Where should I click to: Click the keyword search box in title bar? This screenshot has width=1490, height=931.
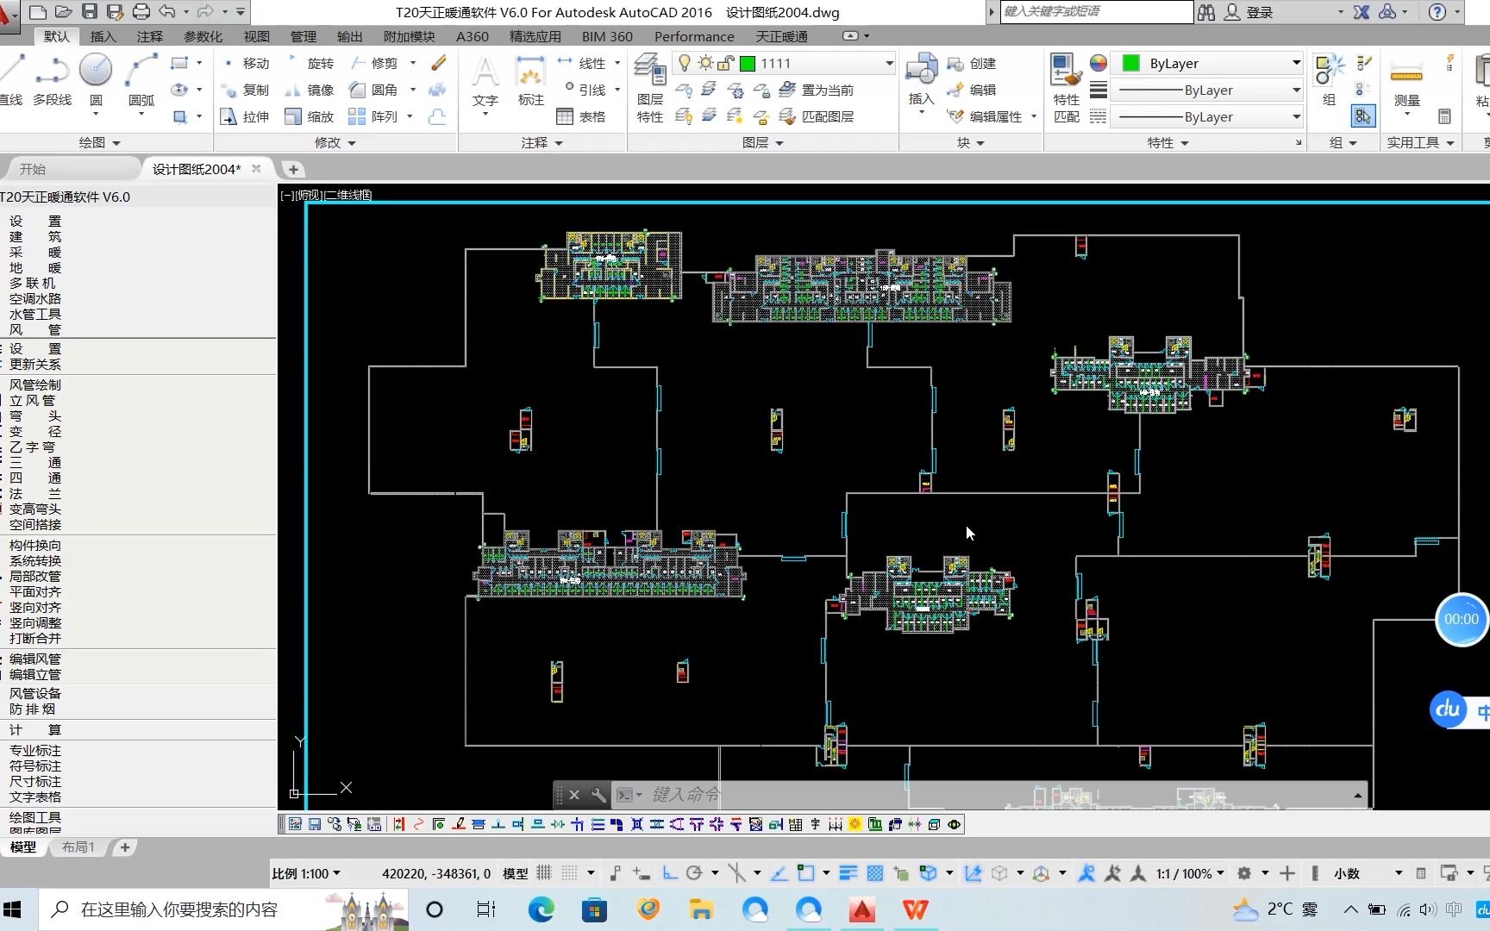coord(1096,11)
